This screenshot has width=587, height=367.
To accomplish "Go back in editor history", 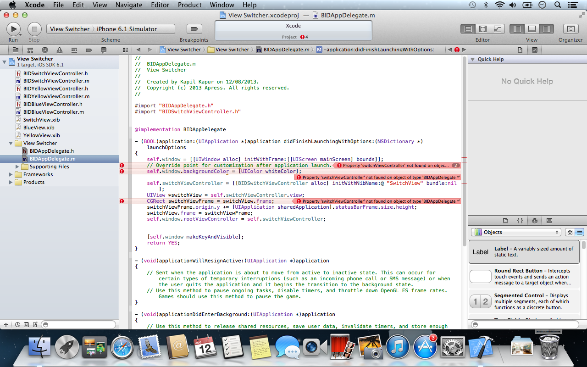I will tap(138, 50).
